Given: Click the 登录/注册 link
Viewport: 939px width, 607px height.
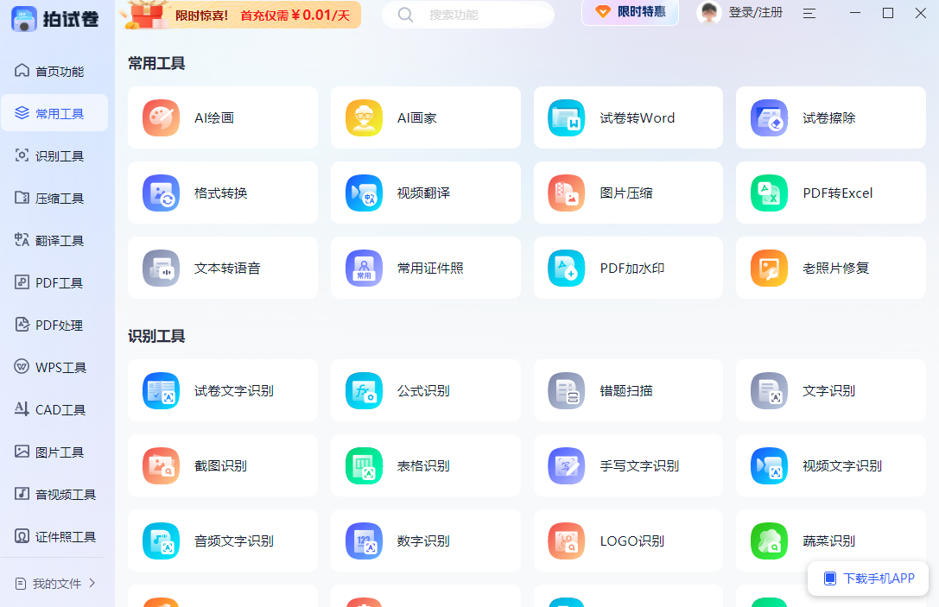Looking at the screenshot, I should [755, 13].
